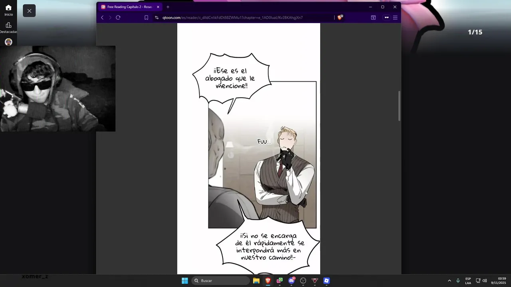The height and width of the screenshot is (287, 511).
Task: Bookmark this page with bookmark icon
Action: click(x=146, y=18)
